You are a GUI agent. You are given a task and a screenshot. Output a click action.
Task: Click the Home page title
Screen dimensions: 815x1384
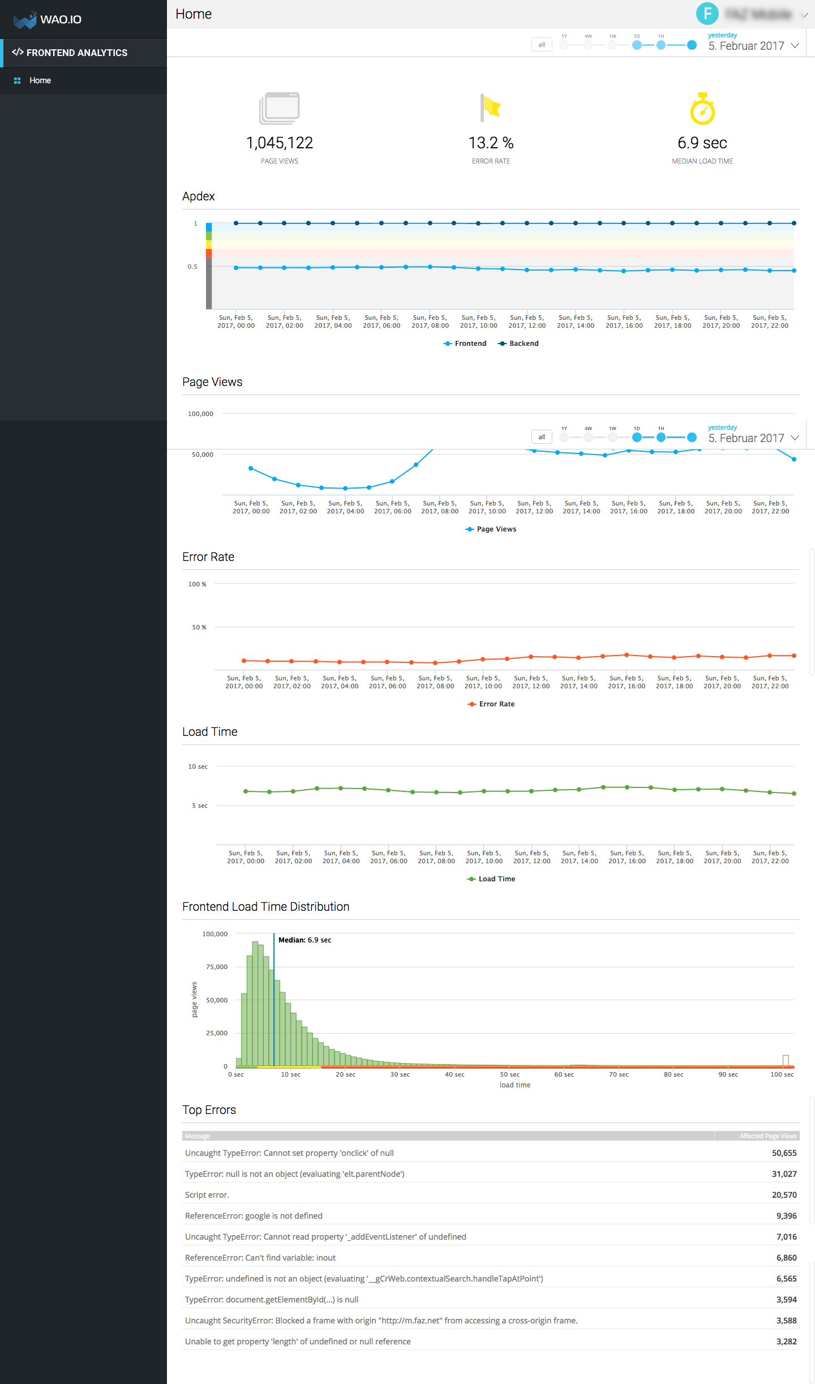coord(194,14)
